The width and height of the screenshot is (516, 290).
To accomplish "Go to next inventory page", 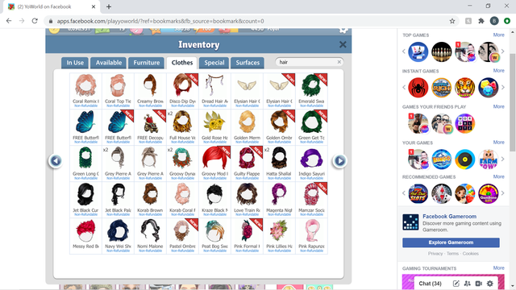I will (x=339, y=161).
